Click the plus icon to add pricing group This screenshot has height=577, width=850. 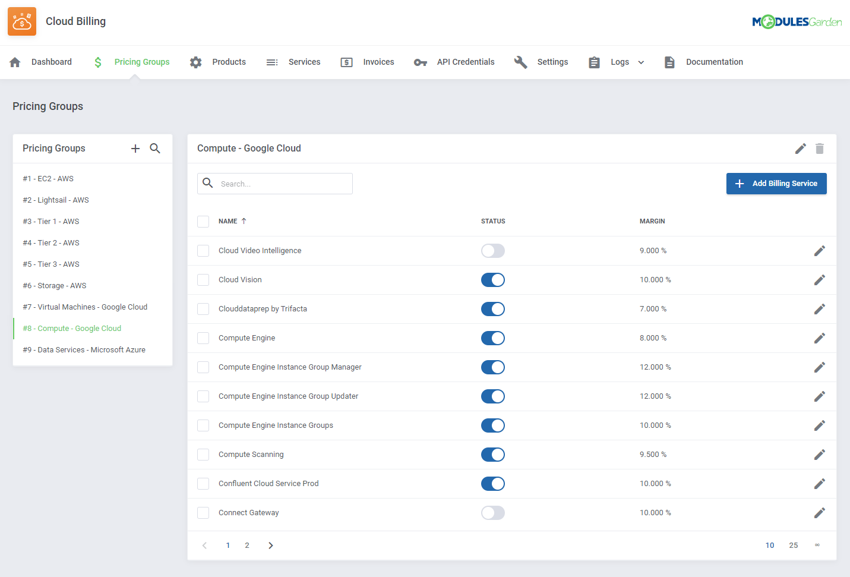point(135,149)
